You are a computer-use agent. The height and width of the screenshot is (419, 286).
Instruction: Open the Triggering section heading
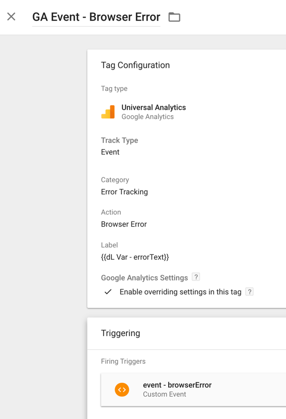coord(120,333)
